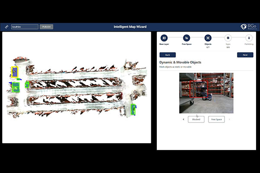260x173 pixels.
Task: Click the 'Signs' step label
Action: pos(228,44)
